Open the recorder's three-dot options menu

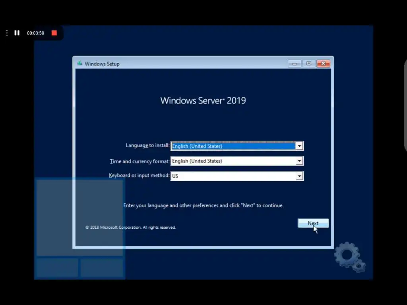pyautogui.click(x=7, y=33)
